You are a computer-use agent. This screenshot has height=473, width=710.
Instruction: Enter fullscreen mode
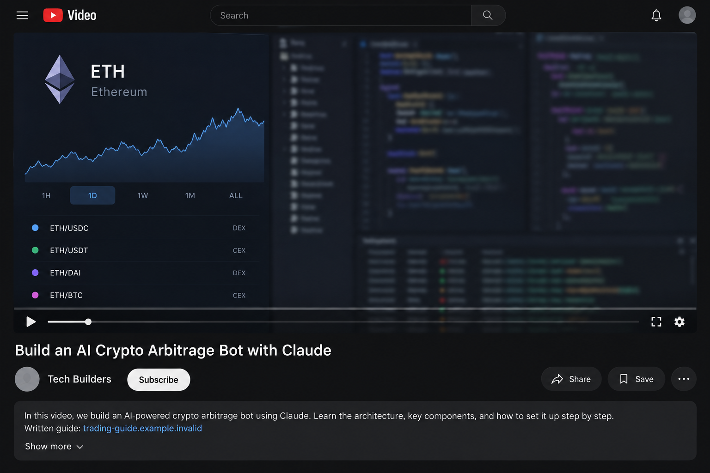tap(656, 321)
